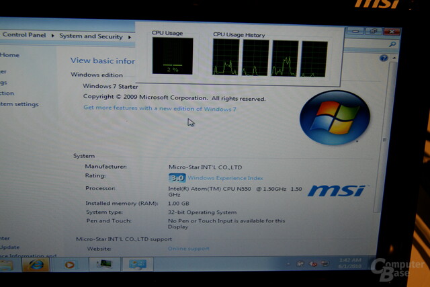Click '32-bit Operating System' text
The width and height of the screenshot is (430, 287).
click(202, 212)
